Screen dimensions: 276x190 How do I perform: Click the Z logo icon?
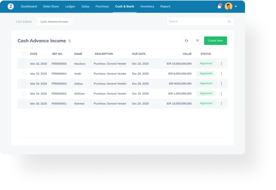tap(11, 7)
